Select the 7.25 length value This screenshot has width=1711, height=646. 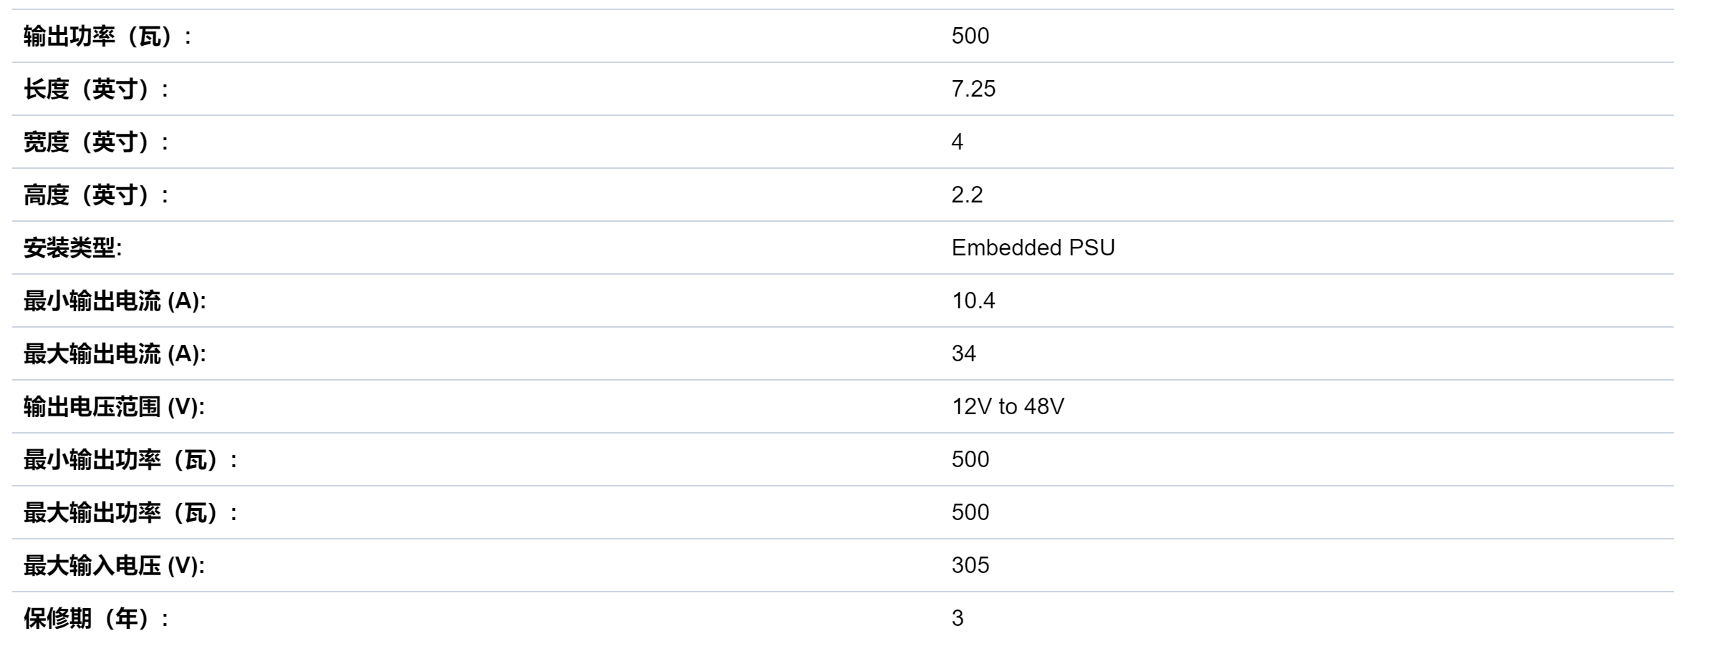[x=973, y=89]
